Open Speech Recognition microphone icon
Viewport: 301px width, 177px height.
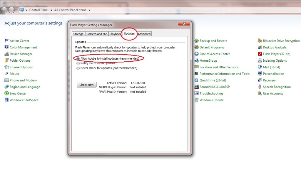point(260,87)
